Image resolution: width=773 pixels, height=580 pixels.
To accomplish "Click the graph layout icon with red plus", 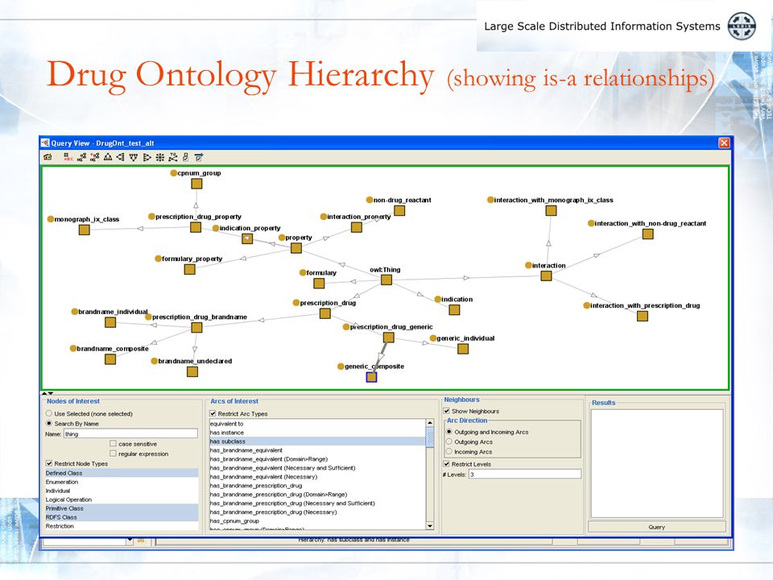I will [95, 157].
